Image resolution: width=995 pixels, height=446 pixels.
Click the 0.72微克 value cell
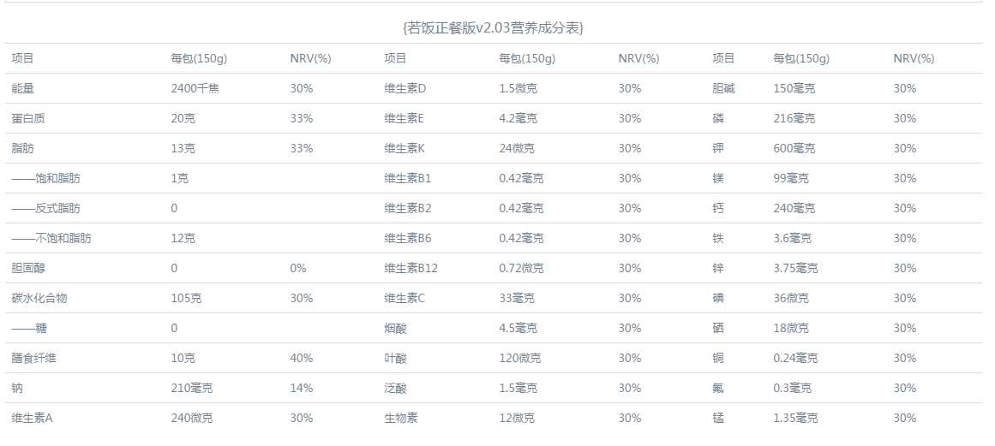point(521,268)
